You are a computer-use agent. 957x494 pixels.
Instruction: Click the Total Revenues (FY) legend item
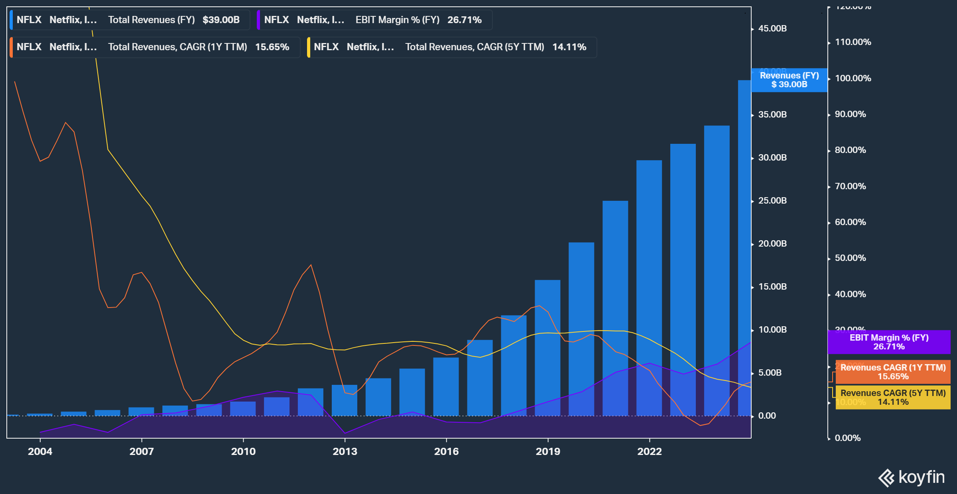[x=130, y=20]
